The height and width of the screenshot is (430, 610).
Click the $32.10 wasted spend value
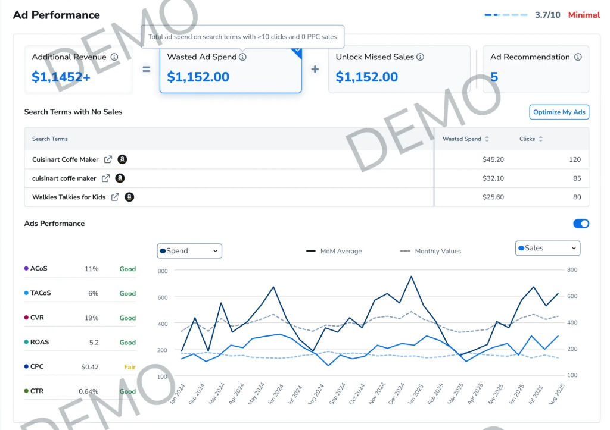point(493,178)
